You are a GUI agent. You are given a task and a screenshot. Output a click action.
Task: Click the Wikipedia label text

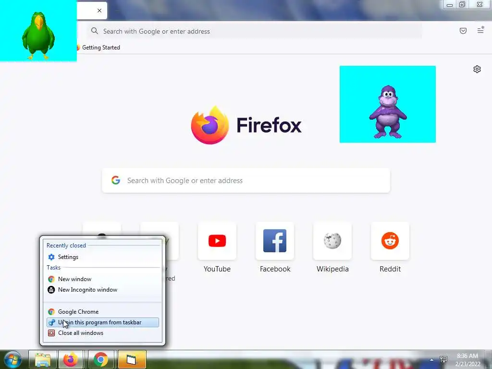point(332,269)
